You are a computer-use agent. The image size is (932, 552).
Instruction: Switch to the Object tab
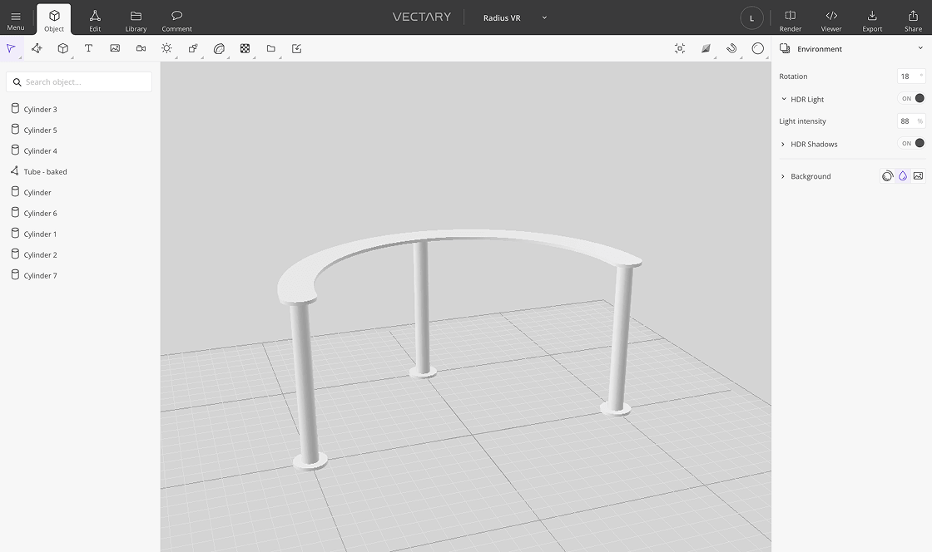[54, 20]
